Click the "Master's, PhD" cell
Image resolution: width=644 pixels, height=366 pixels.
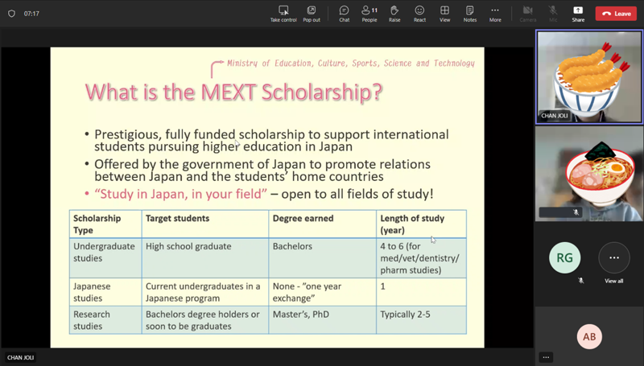(323, 320)
